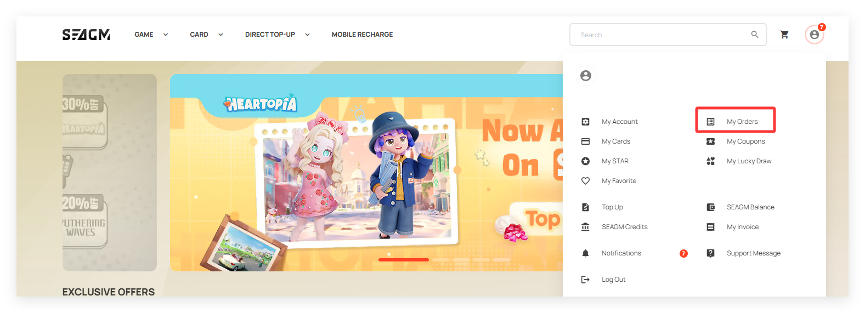This screenshot has height=313, width=865.
Task: Click the Log Out icon
Action: pyautogui.click(x=585, y=280)
